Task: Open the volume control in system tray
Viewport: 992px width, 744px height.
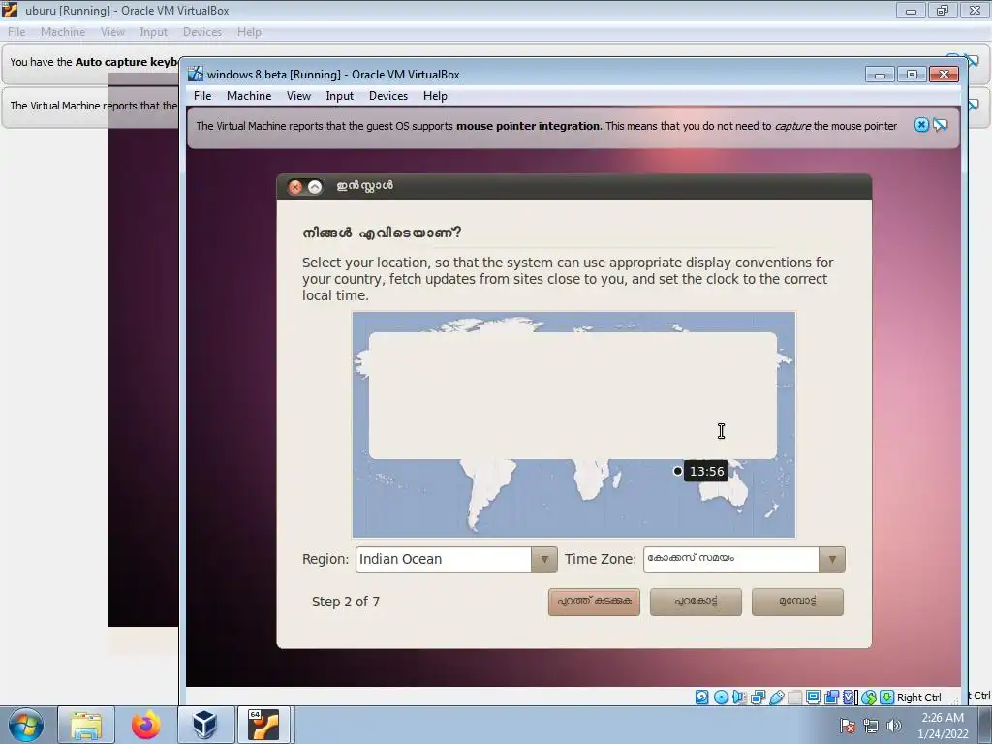Action: [893, 726]
